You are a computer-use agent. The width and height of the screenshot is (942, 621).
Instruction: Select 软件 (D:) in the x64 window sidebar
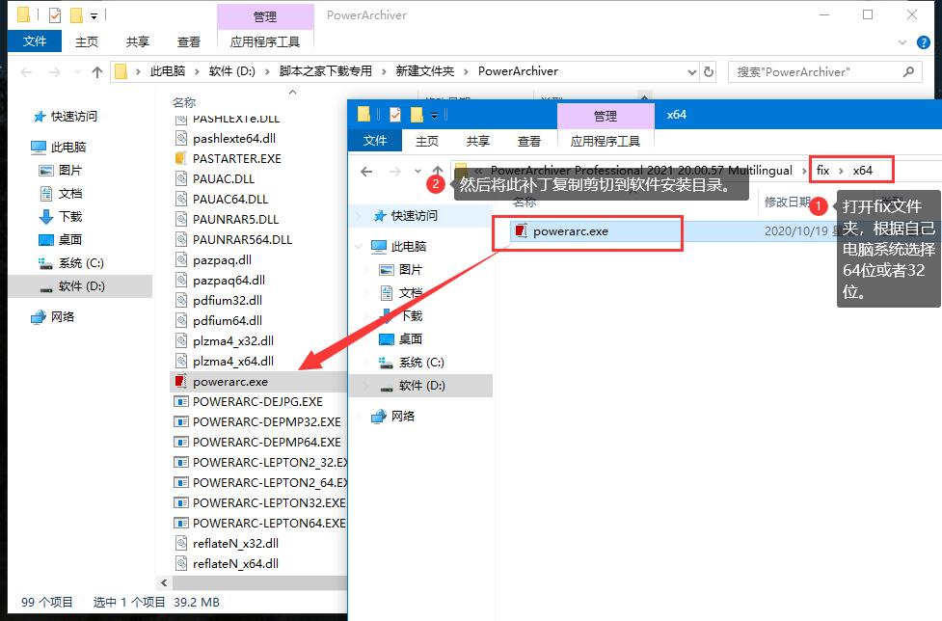point(421,386)
